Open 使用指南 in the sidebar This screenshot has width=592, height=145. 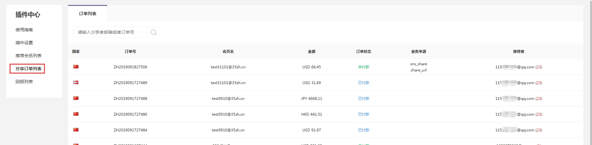click(24, 30)
